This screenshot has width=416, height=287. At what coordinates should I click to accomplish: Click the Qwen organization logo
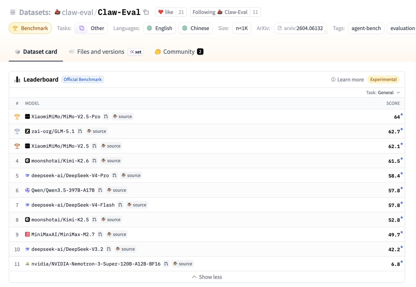click(x=28, y=190)
